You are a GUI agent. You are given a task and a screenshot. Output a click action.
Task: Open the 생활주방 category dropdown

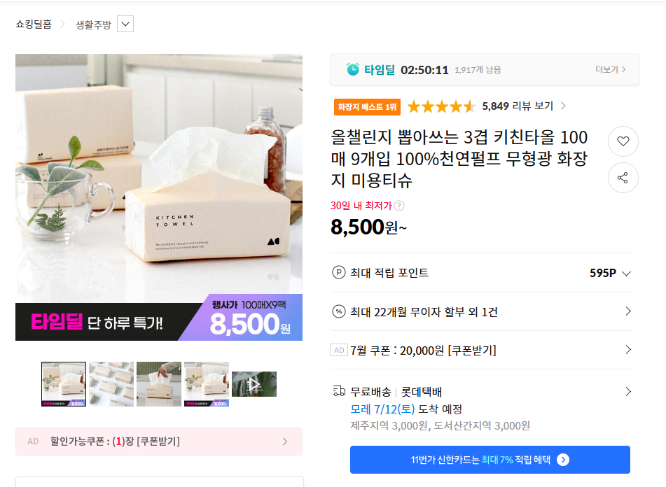(125, 24)
